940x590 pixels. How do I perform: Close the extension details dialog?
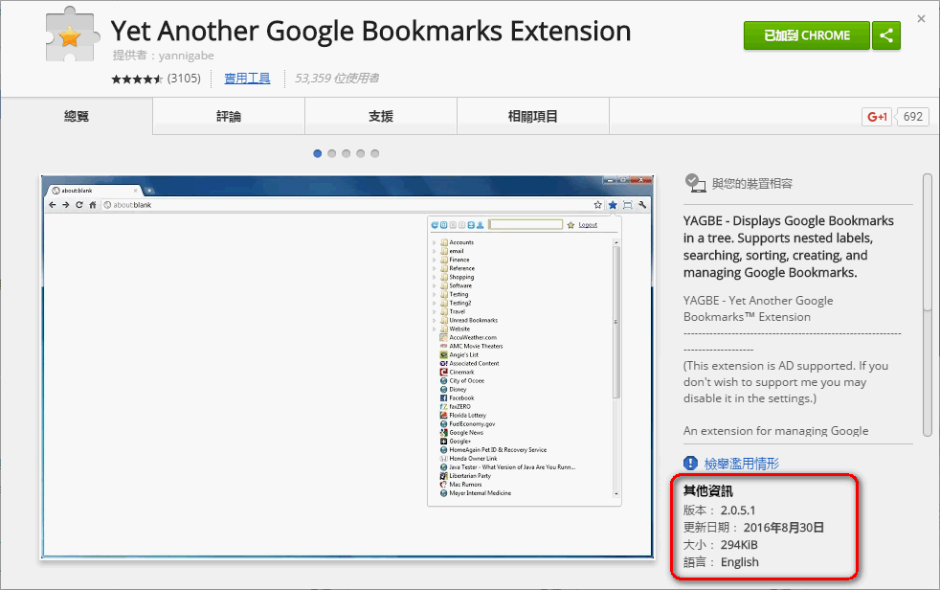(921, 18)
